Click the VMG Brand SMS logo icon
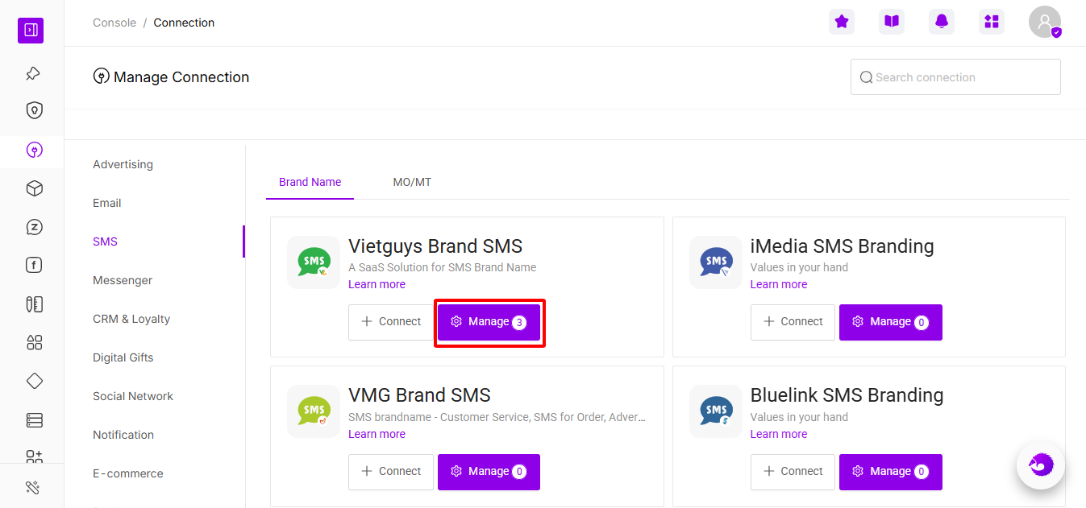This screenshot has height=508, width=1086. [314, 411]
